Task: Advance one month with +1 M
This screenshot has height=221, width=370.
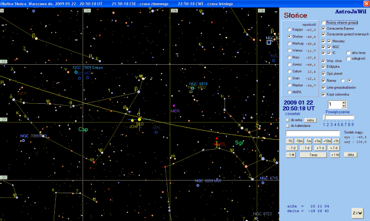Action: 335,155
